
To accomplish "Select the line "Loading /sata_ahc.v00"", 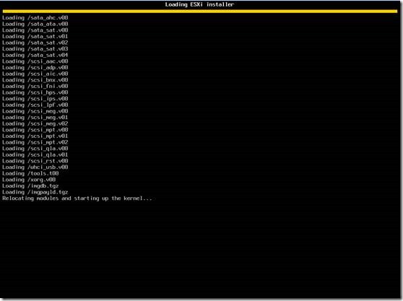I will [x=35, y=18].
